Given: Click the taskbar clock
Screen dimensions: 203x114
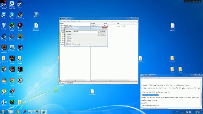Looking at the screenshot, I should [x=198, y=112].
